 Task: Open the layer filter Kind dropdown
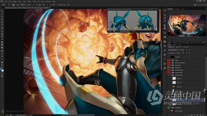click(x=171, y=47)
